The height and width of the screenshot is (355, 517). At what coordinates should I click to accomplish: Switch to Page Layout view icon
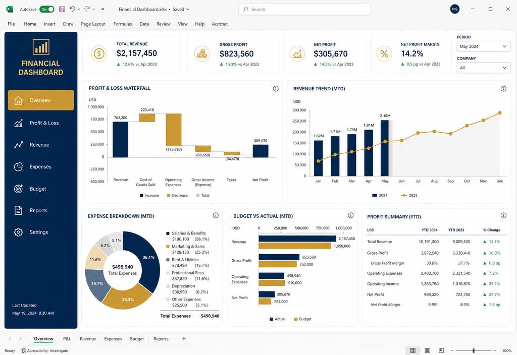427,350
